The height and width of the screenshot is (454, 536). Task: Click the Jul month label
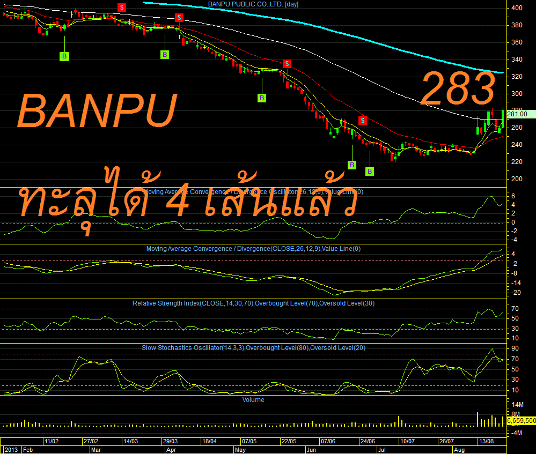pos(381,450)
